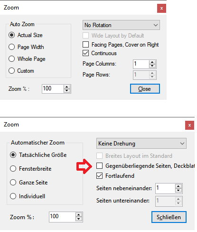Viewport: 197px width, 232px height.
Task: Select the Fensterbreite radio option
Action: point(13,169)
